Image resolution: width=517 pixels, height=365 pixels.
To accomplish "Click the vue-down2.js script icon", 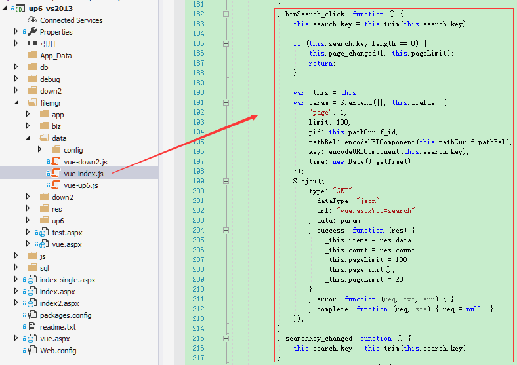I will (x=56, y=161).
